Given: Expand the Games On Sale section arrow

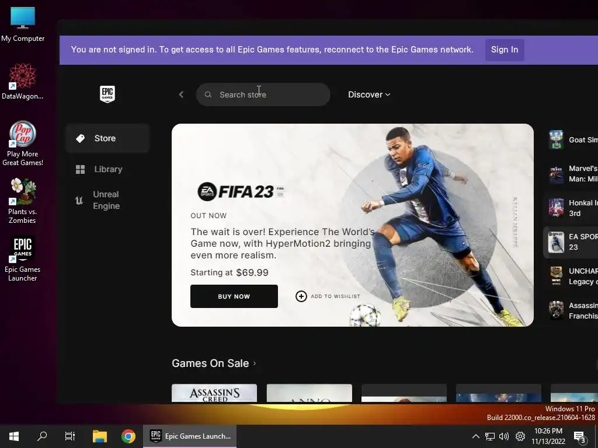Looking at the screenshot, I should pos(255,363).
